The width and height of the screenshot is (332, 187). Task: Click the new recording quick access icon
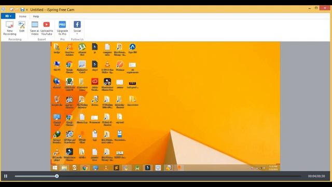click(x=12, y=9)
